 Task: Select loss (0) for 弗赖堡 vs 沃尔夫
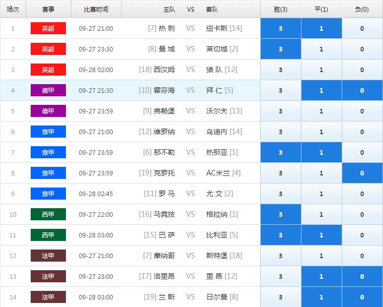point(362,111)
